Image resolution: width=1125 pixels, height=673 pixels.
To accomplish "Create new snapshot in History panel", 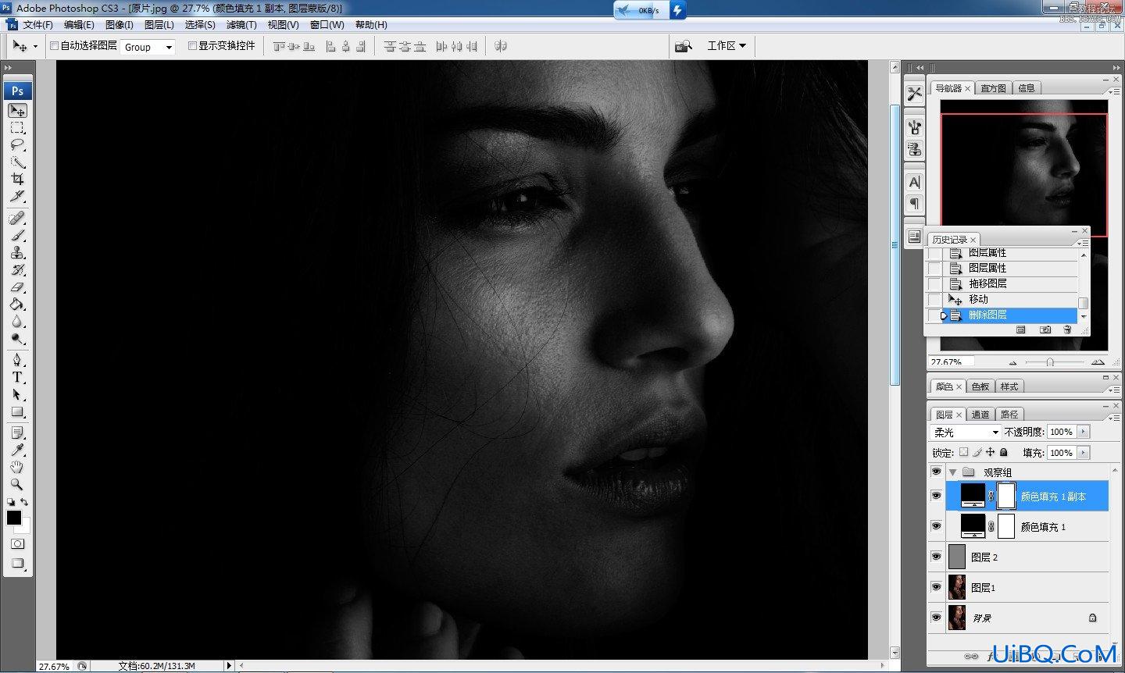I will [x=1045, y=330].
